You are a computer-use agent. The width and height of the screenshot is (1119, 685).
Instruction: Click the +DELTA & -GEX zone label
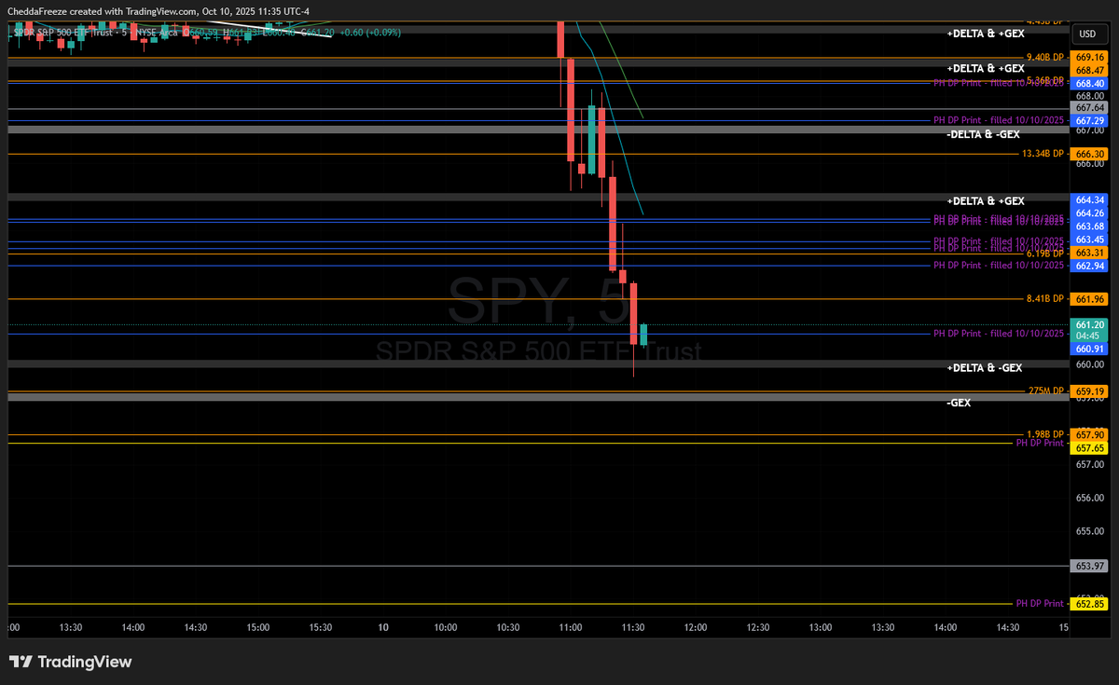coord(985,368)
